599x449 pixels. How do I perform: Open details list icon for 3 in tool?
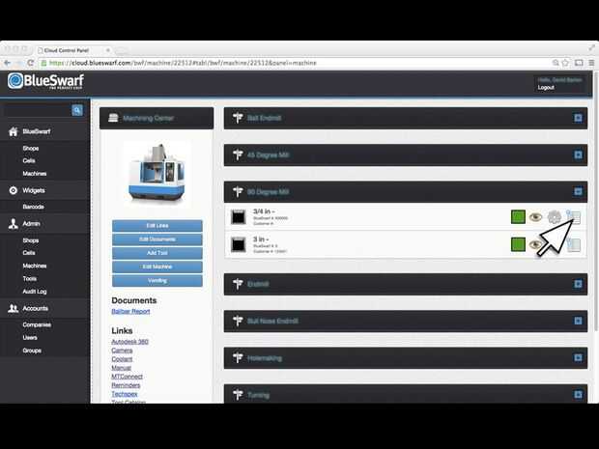[x=574, y=244]
